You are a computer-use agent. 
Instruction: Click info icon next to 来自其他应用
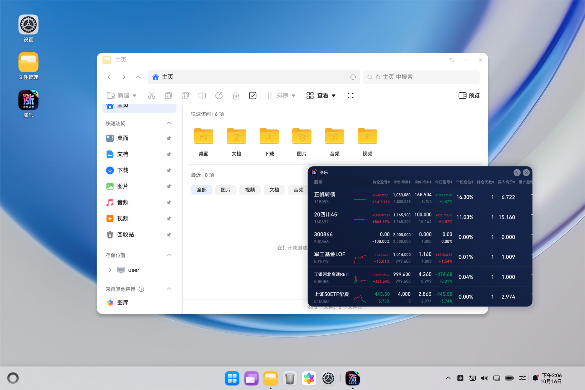tap(142, 289)
